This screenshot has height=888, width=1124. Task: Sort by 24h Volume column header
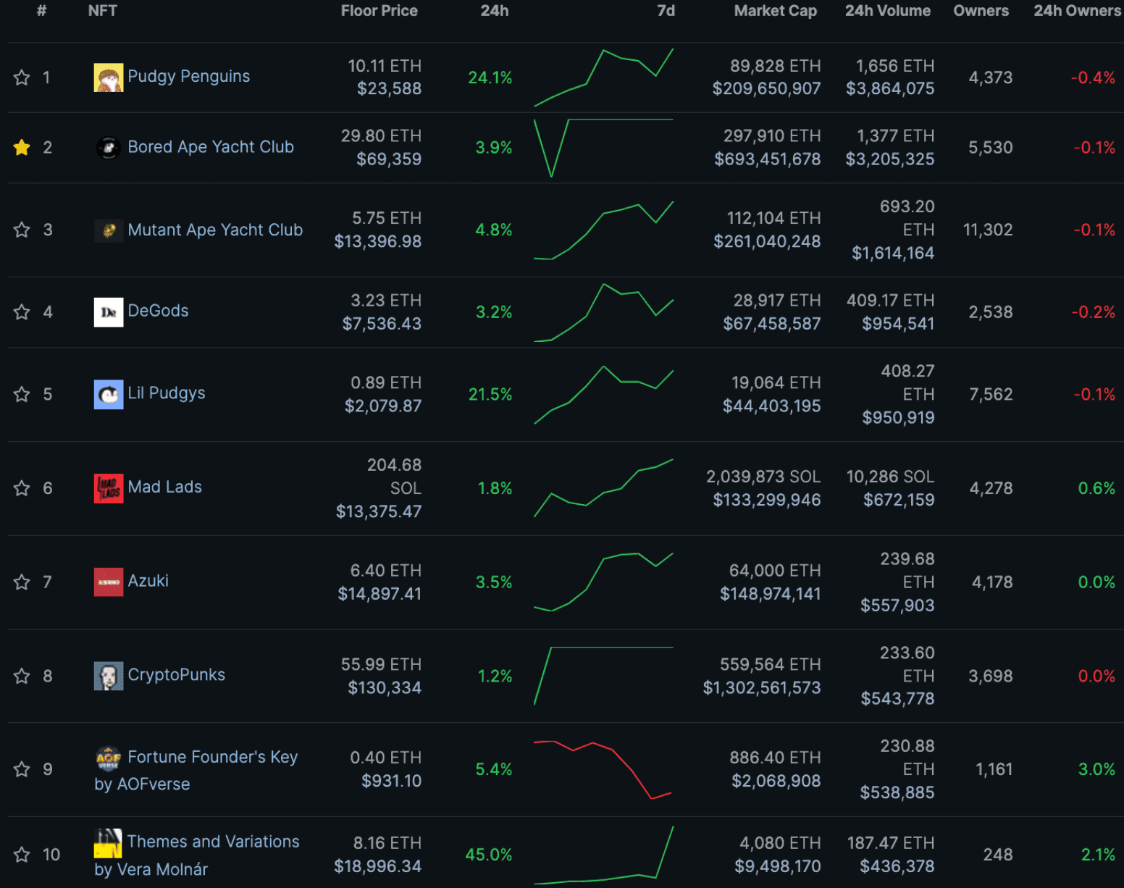pyautogui.click(x=887, y=11)
